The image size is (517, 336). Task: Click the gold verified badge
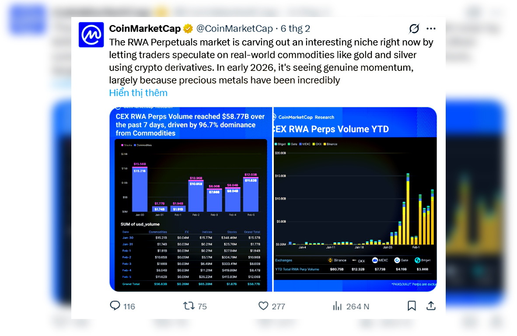(x=188, y=29)
